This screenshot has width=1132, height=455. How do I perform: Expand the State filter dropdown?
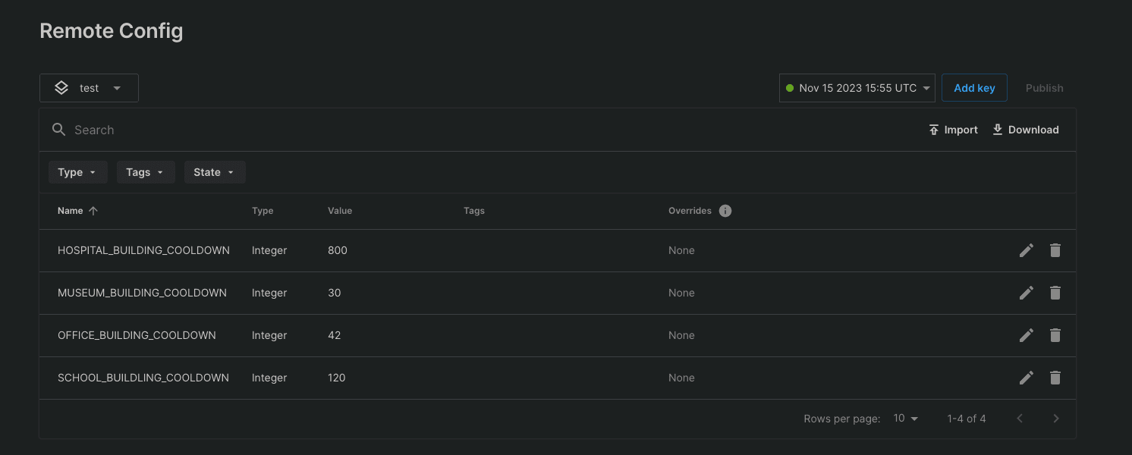click(214, 172)
